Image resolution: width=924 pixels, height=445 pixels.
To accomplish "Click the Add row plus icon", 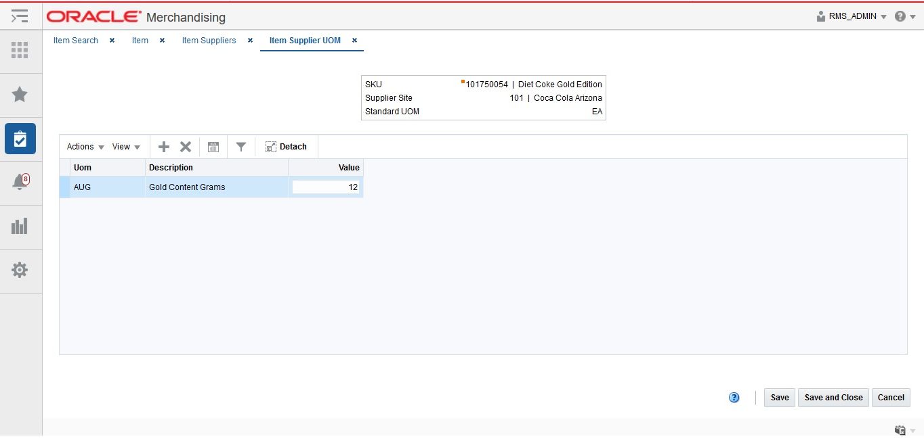I will pos(164,147).
